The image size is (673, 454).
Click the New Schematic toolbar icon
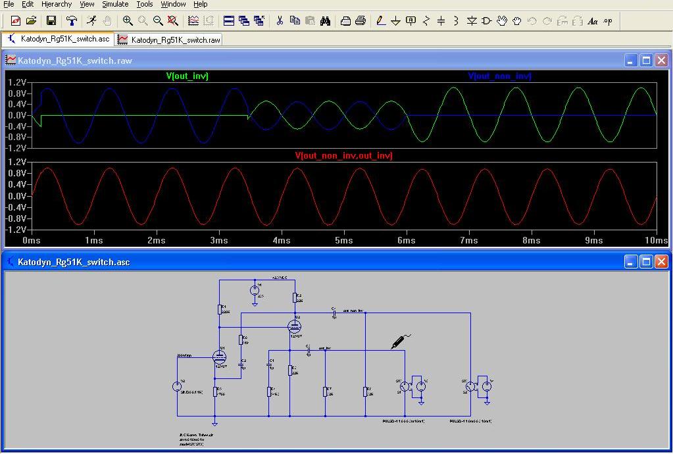pyautogui.click(x=15, y=20)
